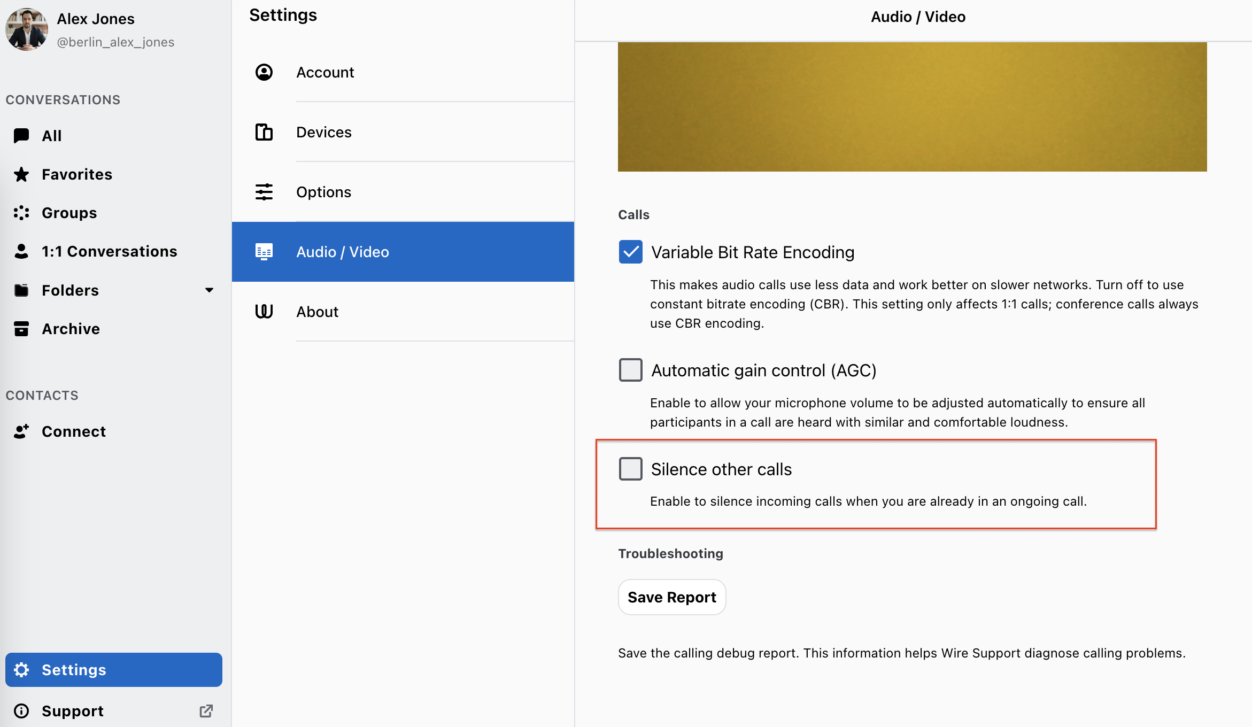Select Audio / Video settings item
1252x727 pixels.
(403, 252)
